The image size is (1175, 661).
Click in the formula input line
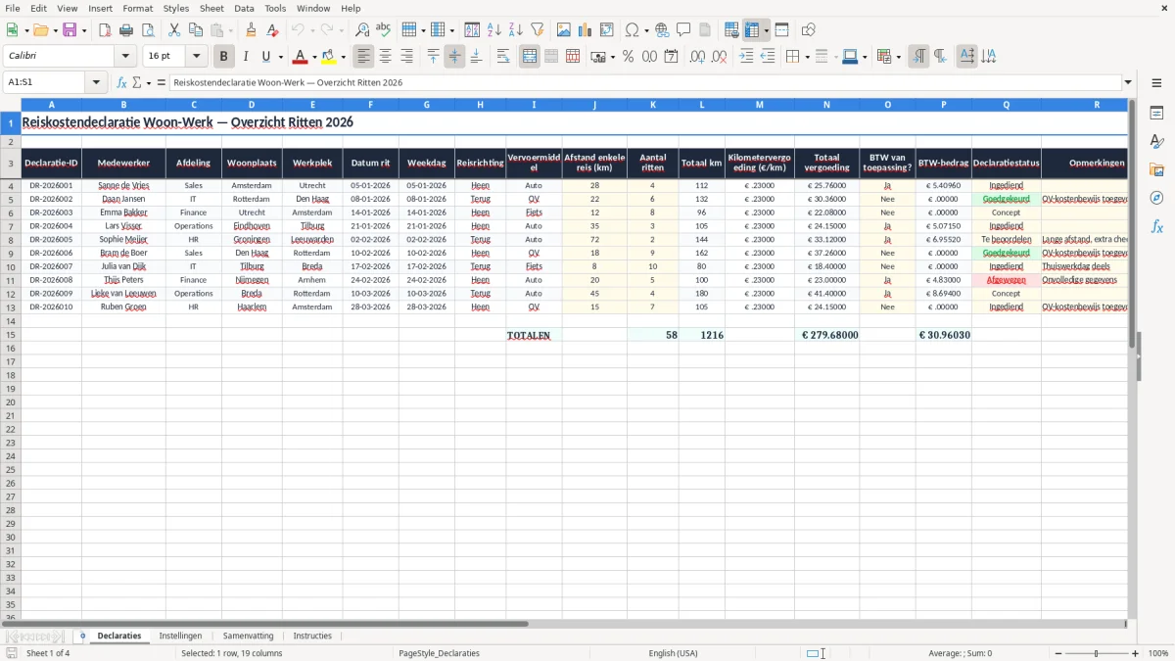point(644,82)
